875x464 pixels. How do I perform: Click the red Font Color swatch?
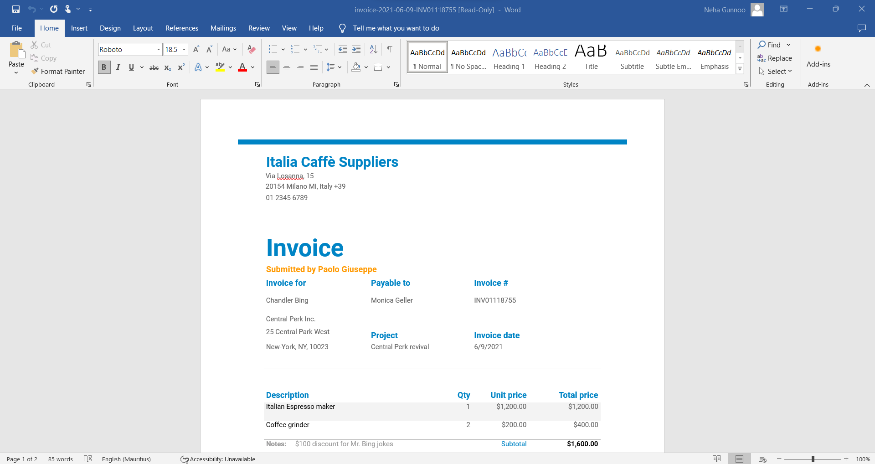[242, 67]
